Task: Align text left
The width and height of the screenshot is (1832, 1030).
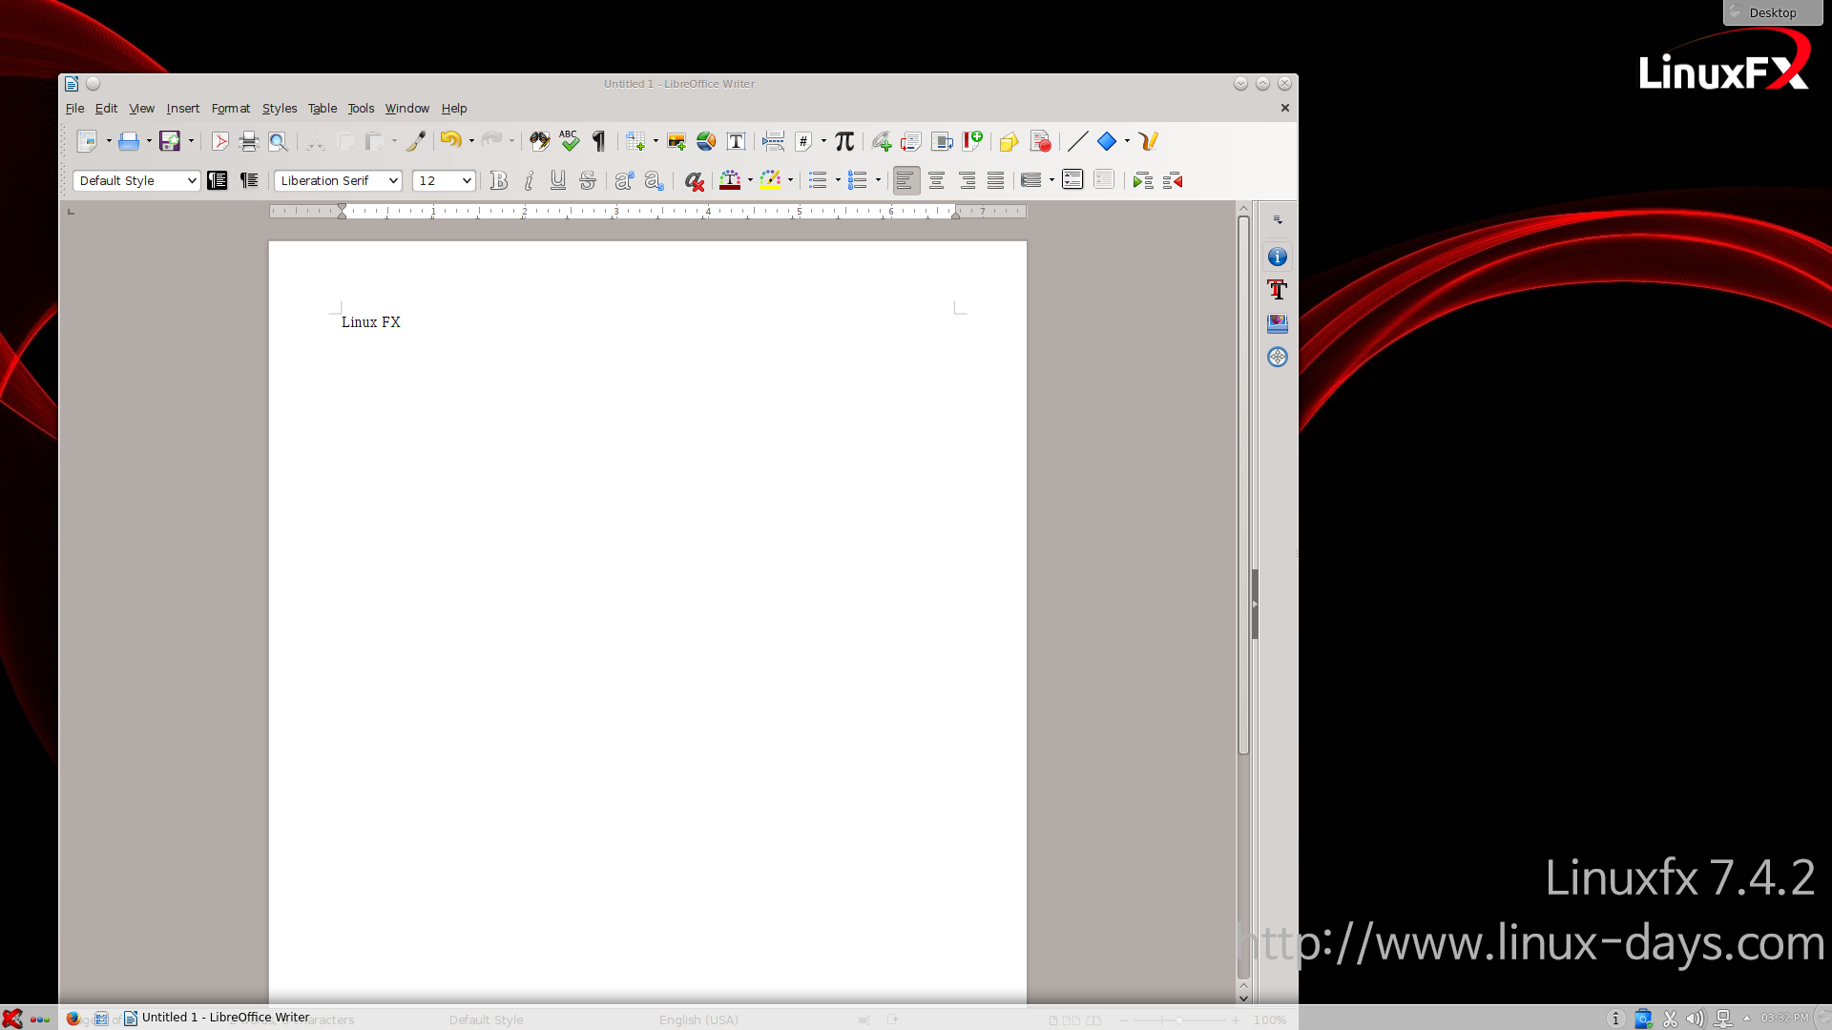Action: (906, 180)
